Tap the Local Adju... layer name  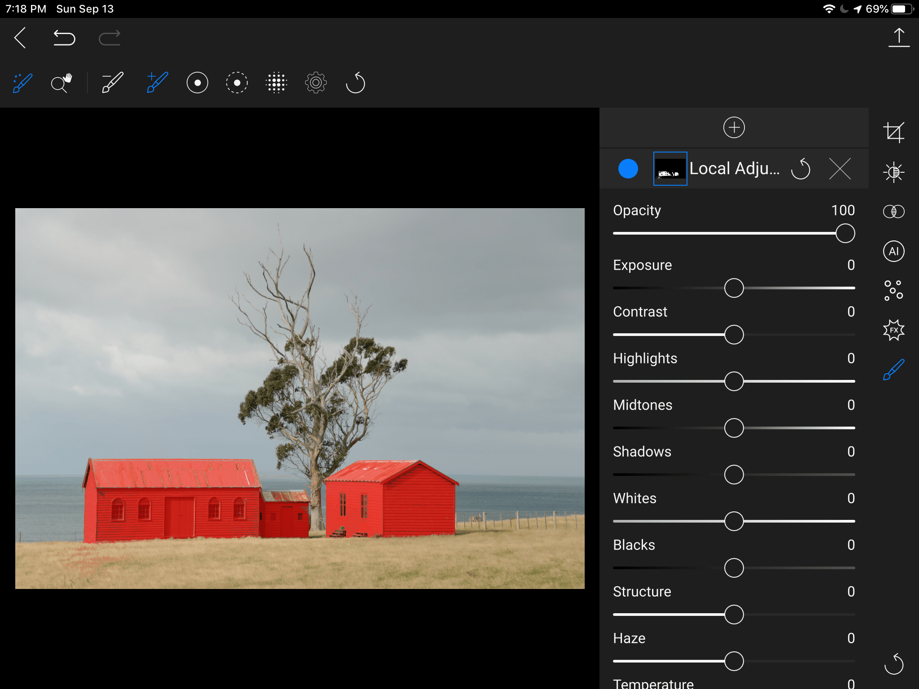point(735,169)
